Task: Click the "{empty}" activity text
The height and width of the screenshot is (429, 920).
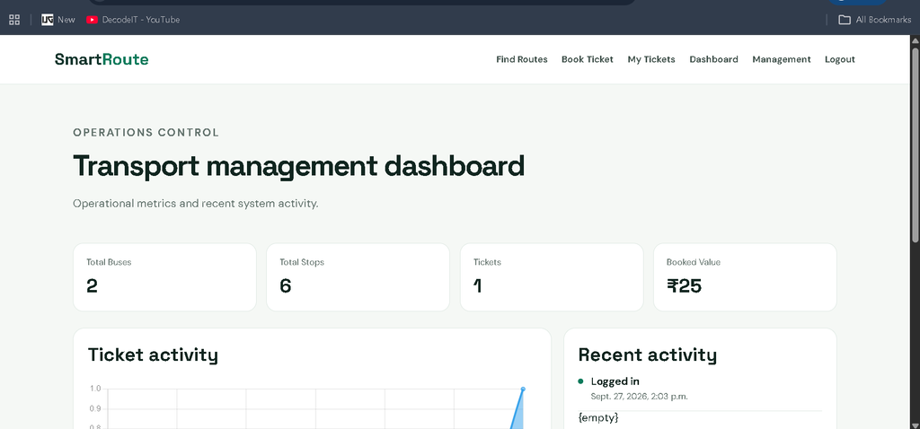Action: click(x=598, y=418)
